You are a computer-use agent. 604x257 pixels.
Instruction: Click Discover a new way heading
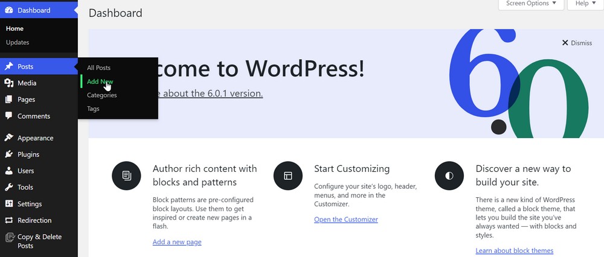coord(523,175)
